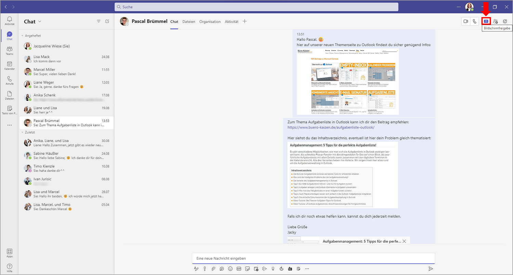Add a new tab with plus icon
The height and width of the screenshot is (275, 513).
(x=245, y=21)
